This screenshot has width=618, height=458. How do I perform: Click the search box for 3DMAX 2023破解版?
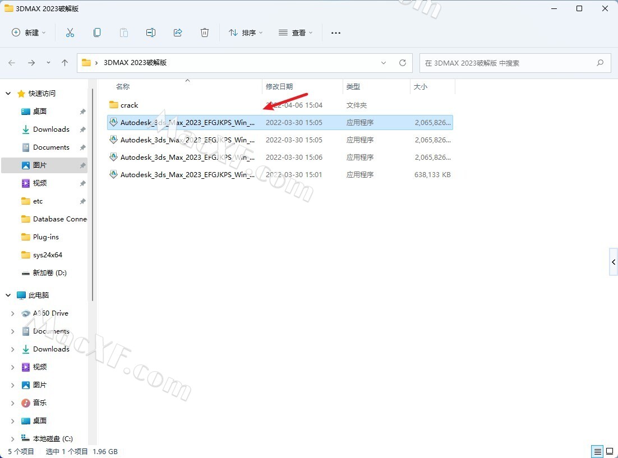coord(515,63)
